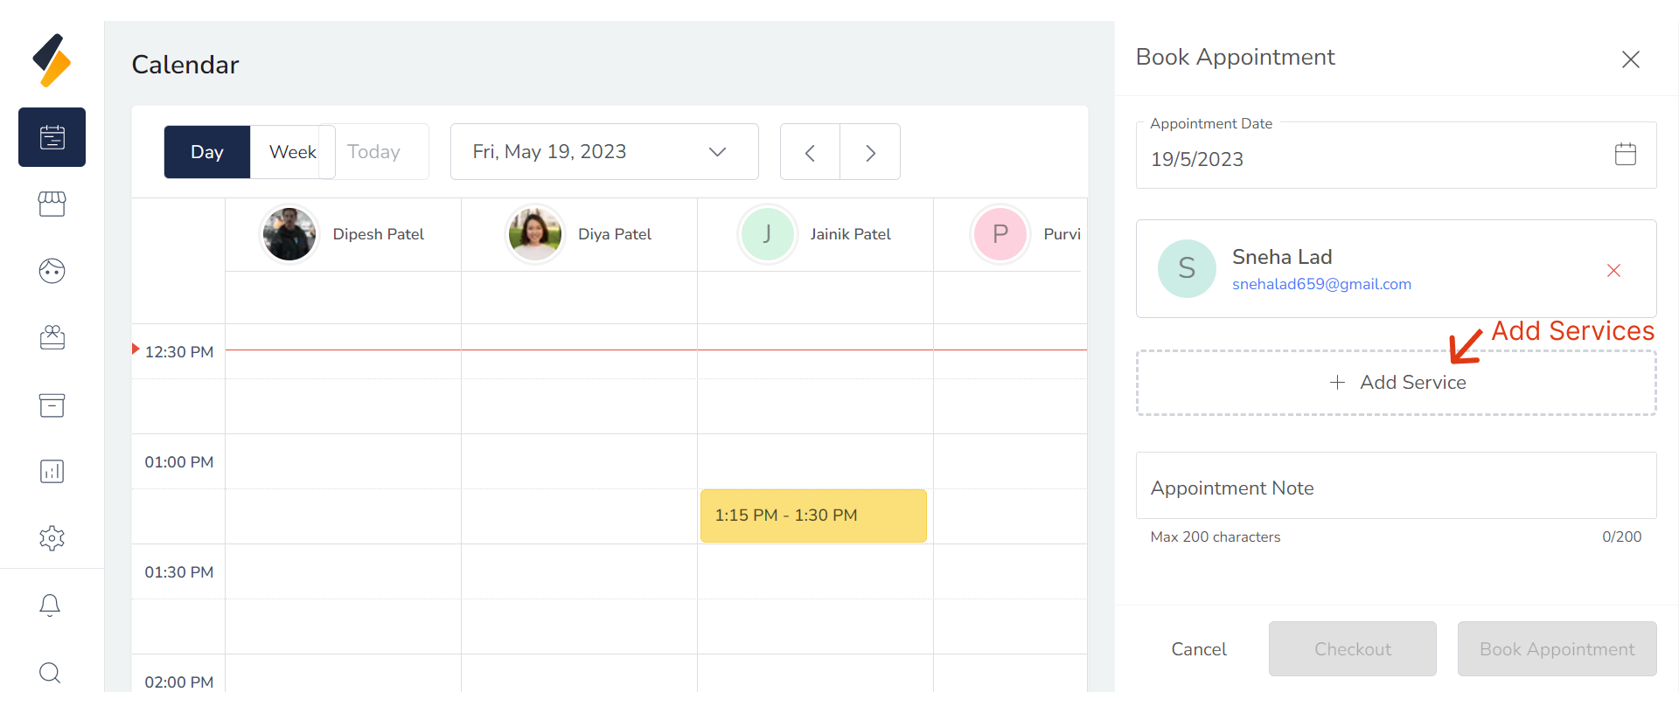Click the Appointment Note text field
This screenshot has height=713, width=1679.
[x=1396, y=487]
